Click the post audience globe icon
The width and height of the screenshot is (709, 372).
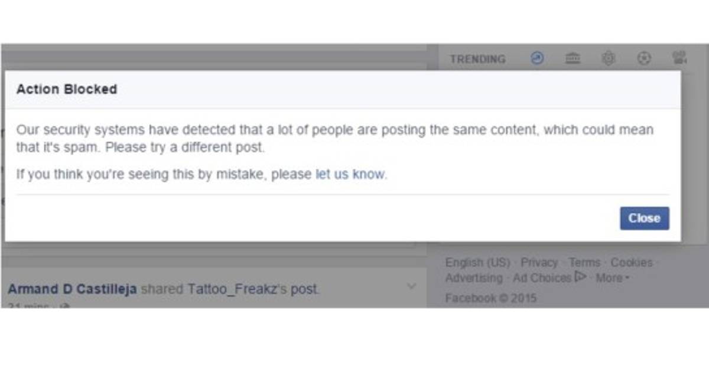tap(66, 306)
